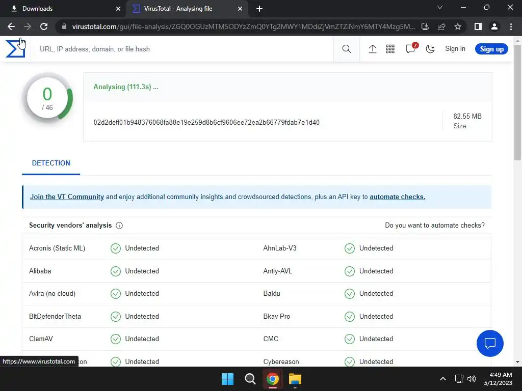Close the Downloads tab

118,9
